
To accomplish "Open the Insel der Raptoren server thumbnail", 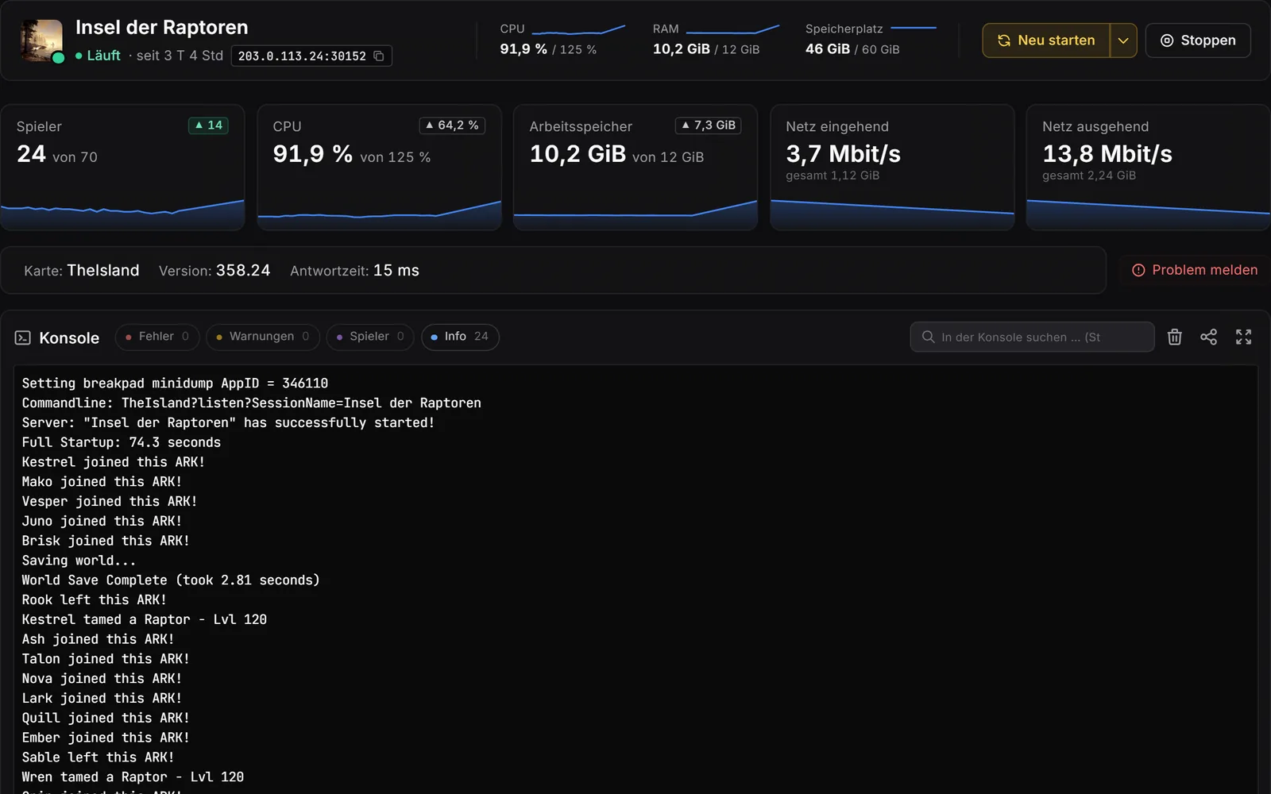I will (41, 40).
